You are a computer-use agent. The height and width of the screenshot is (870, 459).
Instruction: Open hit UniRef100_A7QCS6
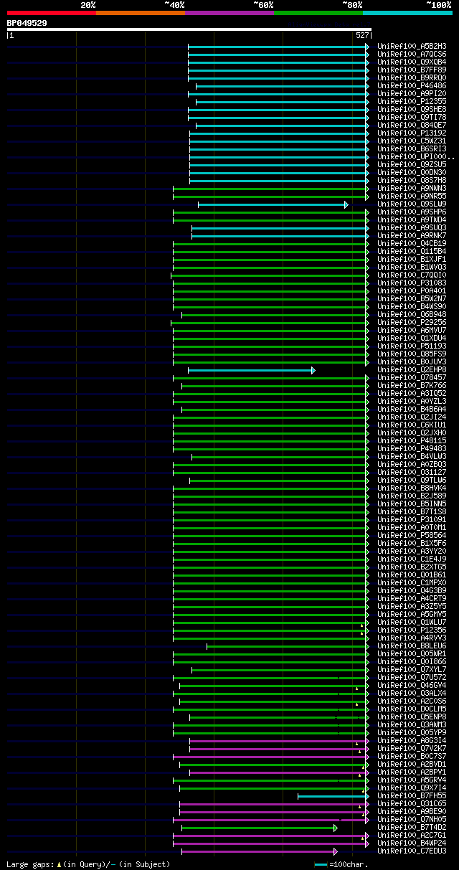pyautogui.click(x=412, y=54)
